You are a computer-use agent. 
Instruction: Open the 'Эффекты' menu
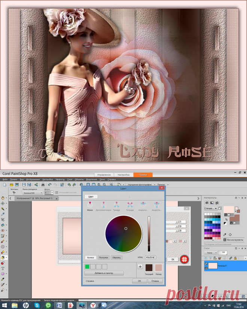coord(60,179)
